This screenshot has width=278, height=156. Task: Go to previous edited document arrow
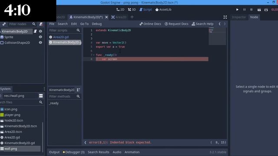coord(219,24)
